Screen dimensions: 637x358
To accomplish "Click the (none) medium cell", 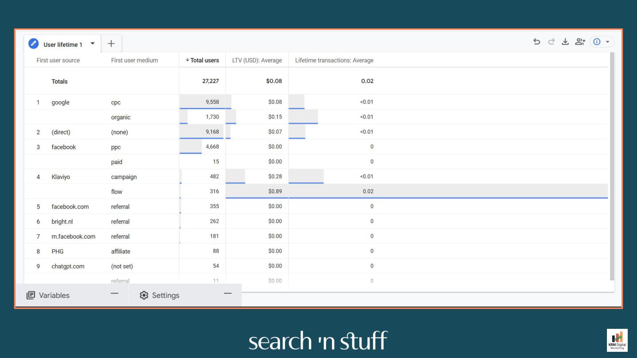I will pos(119,132).
